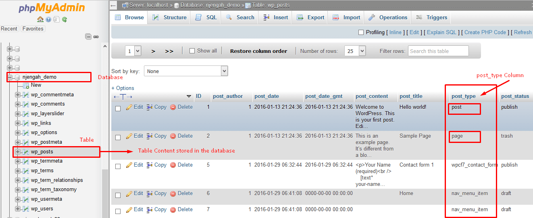The height and width of the screenshot is (218, 533).
Task: Open the Sort by key dropdown
Action: point(186,71)
